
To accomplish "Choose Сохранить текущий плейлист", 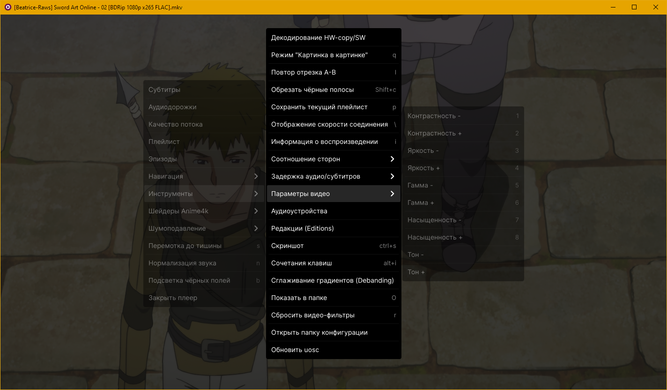I will point(333,107).
